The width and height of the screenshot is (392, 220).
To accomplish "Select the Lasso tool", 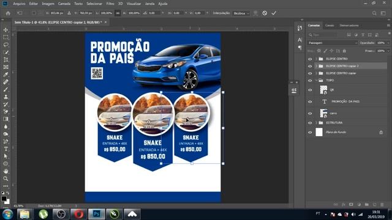I will [x=6, y=45].
